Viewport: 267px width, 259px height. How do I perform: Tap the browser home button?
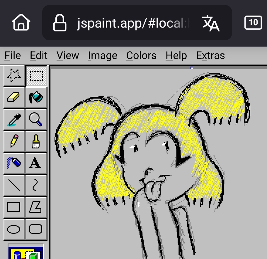(x=21, y=22)
